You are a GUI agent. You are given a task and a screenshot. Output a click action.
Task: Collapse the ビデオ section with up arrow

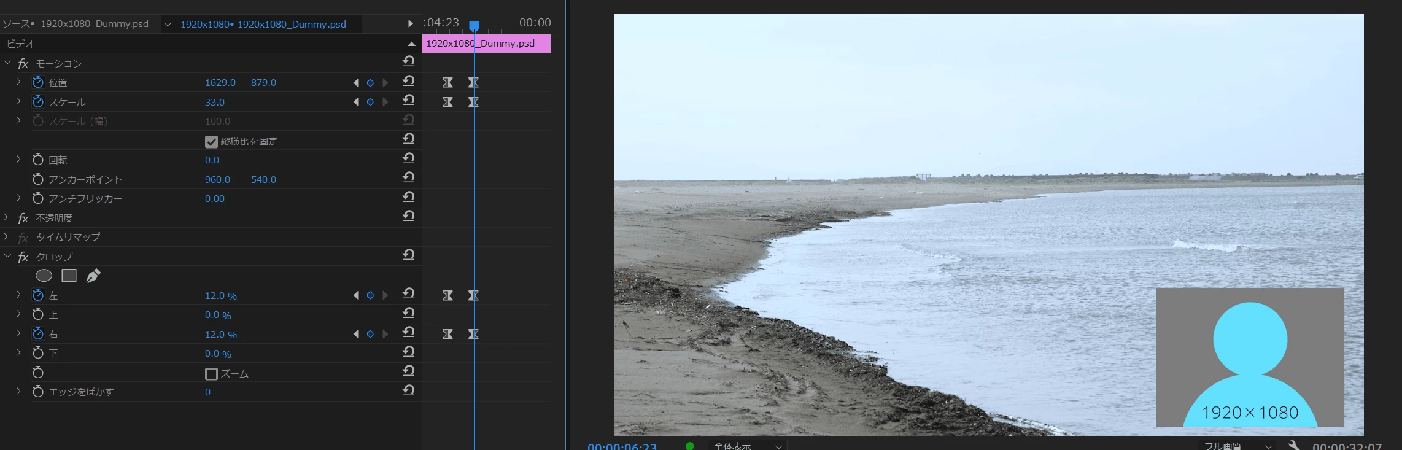point(411,44)
